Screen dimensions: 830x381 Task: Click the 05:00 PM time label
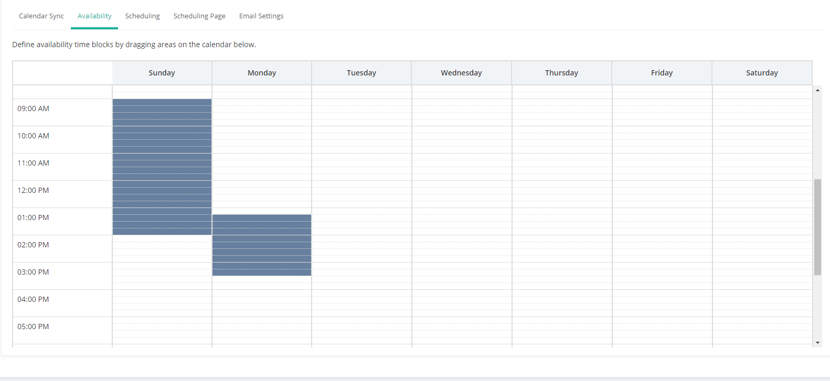pyautogui.click(x=33, y=326)
